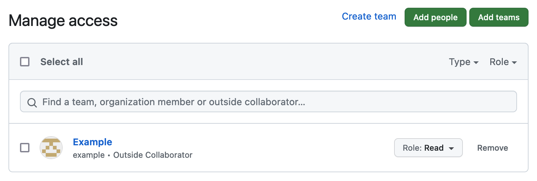Open the Example user's pixel avatar

(x=51, y=148)
